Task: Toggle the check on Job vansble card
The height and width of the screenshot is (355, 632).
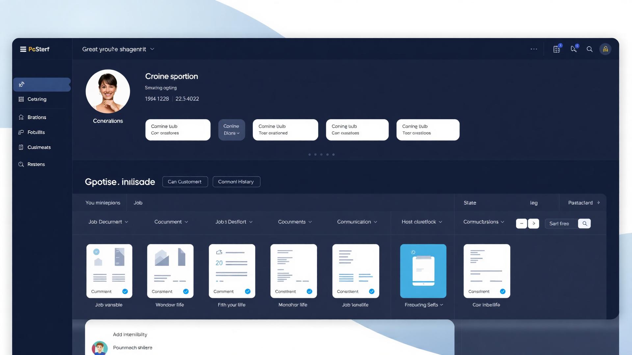Action: tap(125, 292)
